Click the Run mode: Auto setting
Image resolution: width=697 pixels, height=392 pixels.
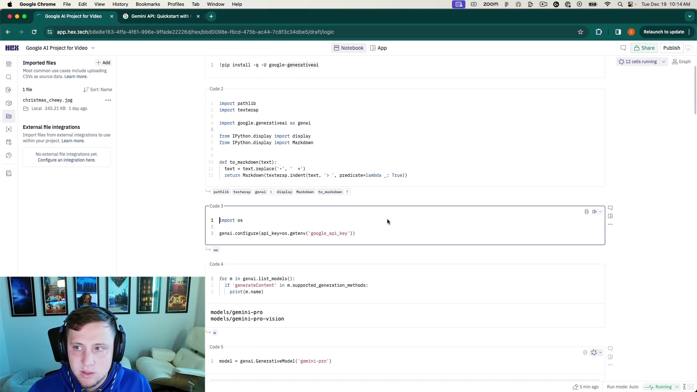pyautogui.click(x=623, y=387)
